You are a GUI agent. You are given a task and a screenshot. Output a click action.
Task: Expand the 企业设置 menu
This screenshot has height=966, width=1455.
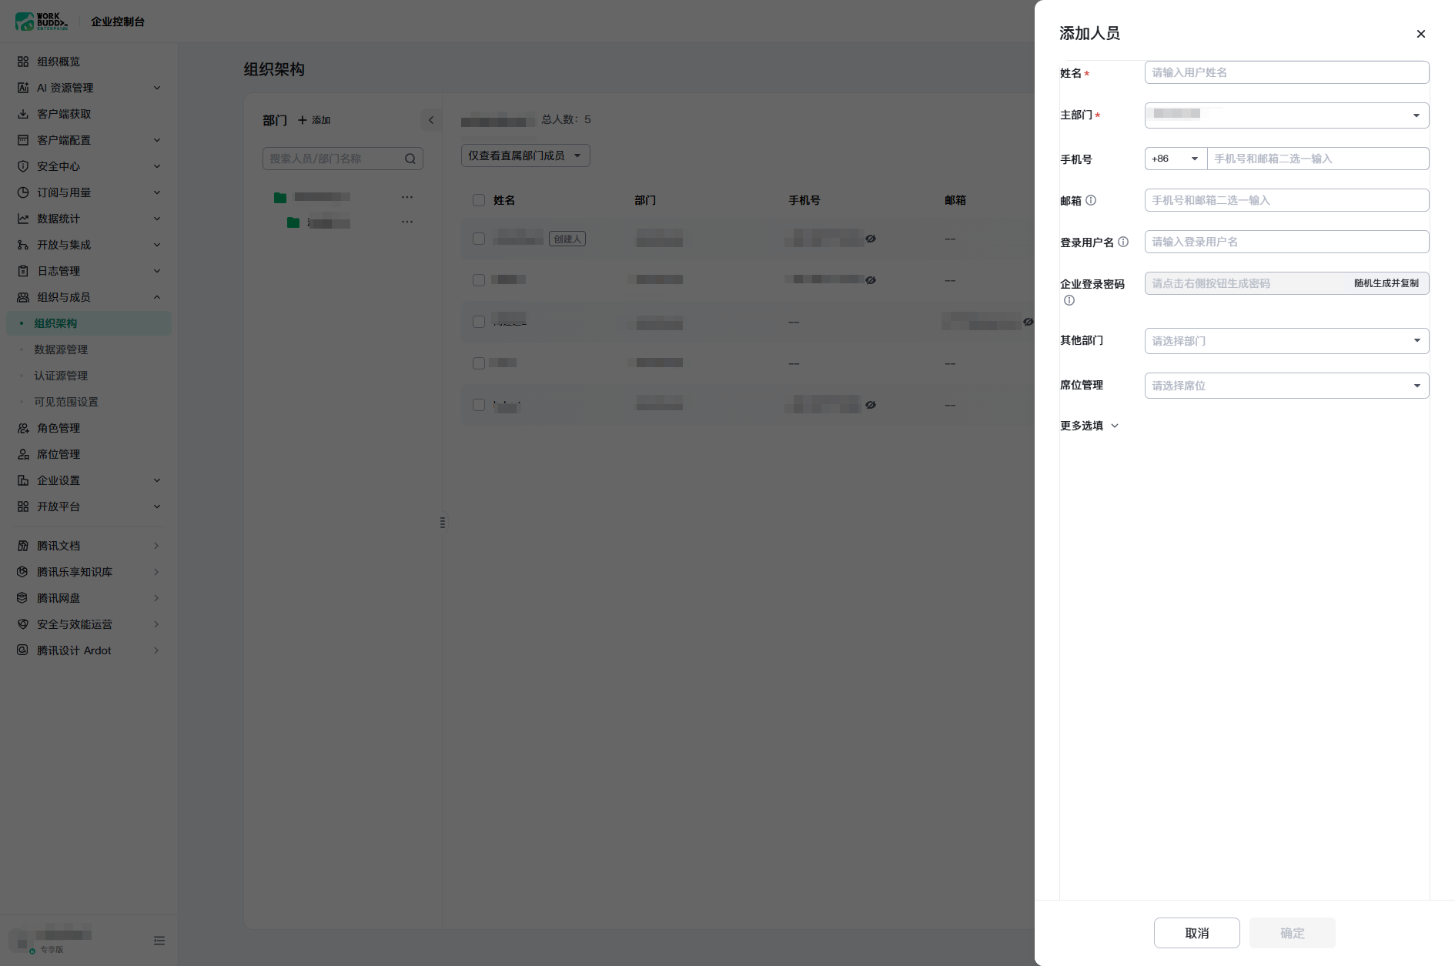89,480
